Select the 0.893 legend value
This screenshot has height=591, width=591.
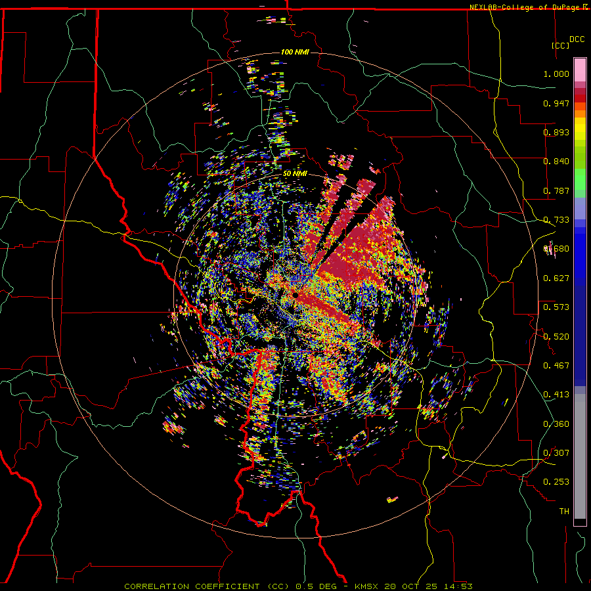[x=556, y=132]
